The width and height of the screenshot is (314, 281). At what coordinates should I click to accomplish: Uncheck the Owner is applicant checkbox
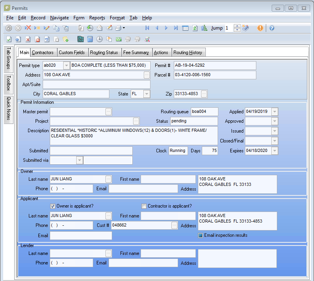coord(53,206)
